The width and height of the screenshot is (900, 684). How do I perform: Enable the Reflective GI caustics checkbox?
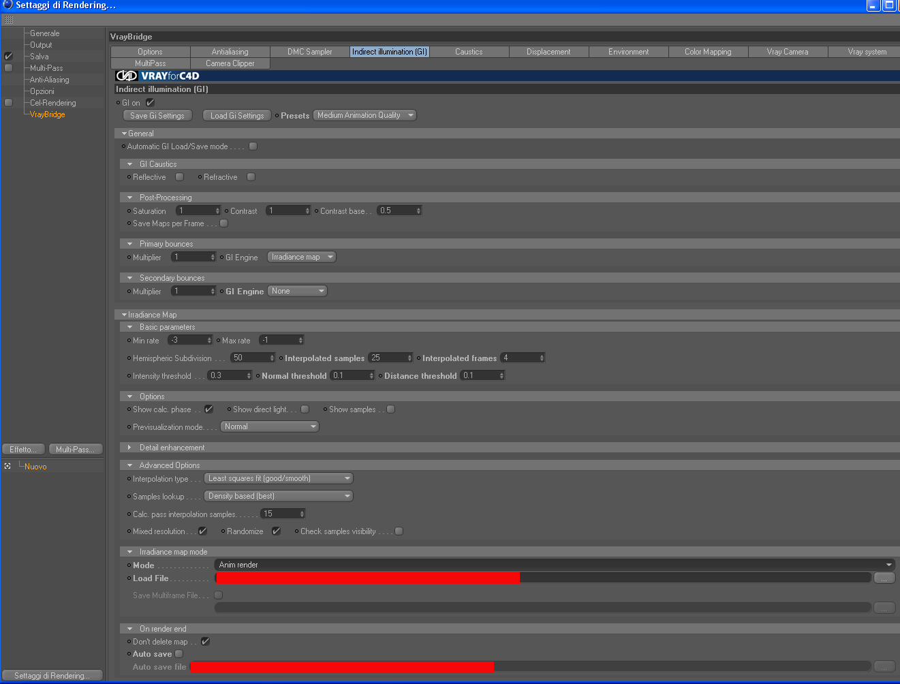click(179, 177)
